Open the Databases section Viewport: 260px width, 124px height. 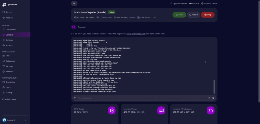click(x=10, y=61)
